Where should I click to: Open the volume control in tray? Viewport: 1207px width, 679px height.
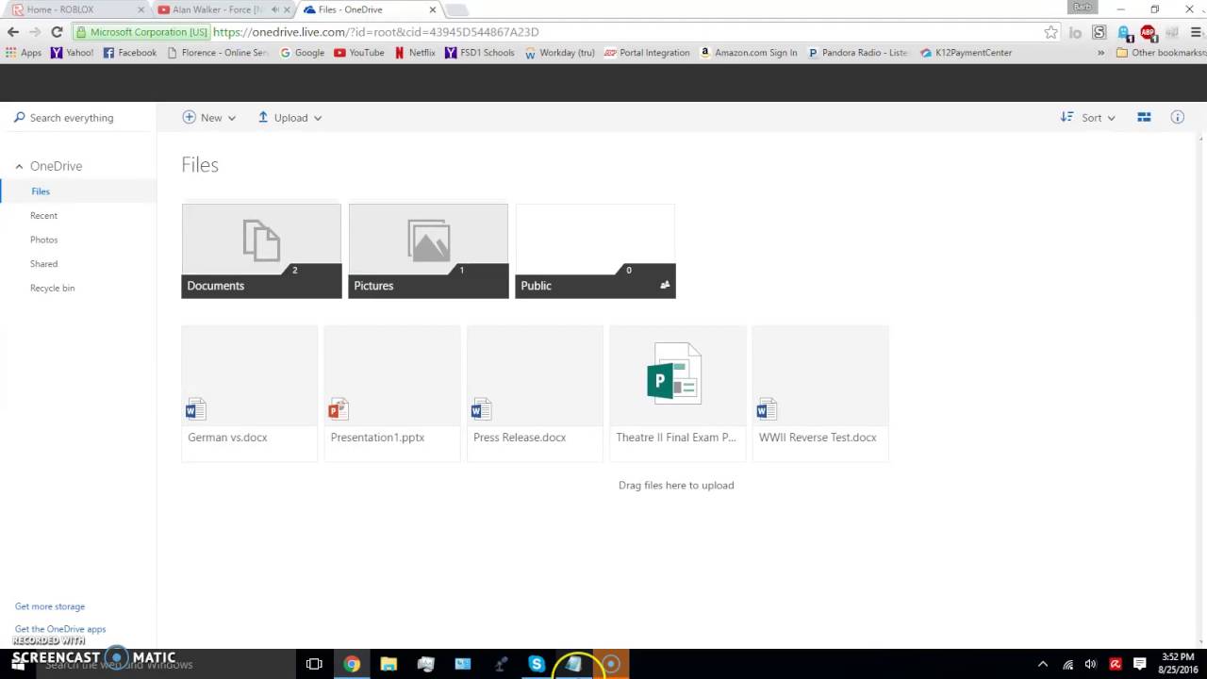tap(1091, 664)
